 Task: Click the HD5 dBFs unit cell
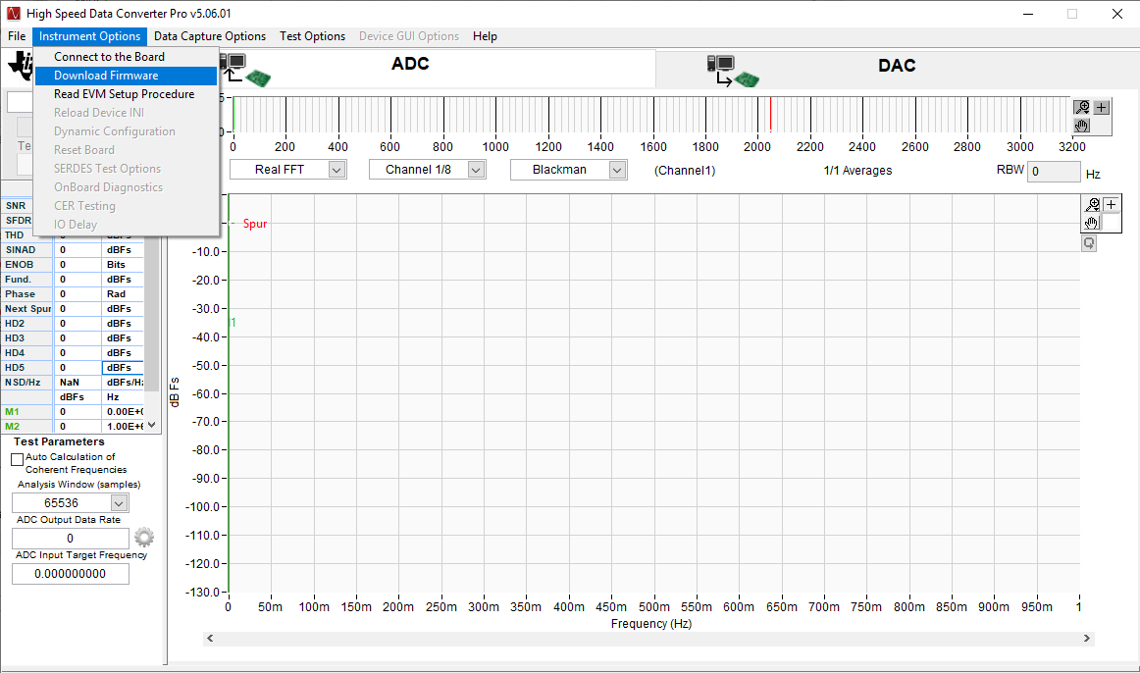pos(122,368)
